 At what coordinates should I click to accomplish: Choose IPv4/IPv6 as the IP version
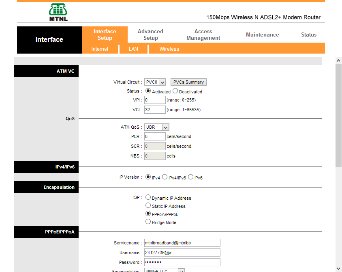point(165,177)
